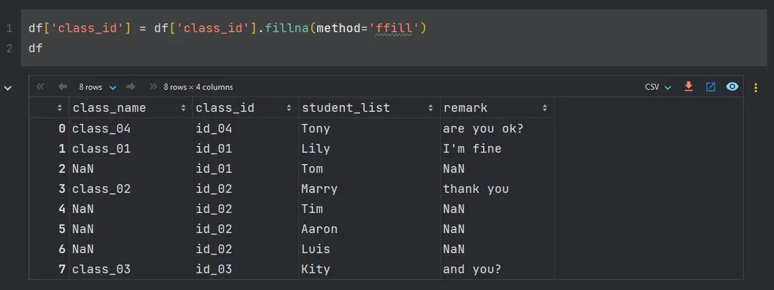Sort by remark column arrows
The image size is (774, 290).
coord(544,108)
